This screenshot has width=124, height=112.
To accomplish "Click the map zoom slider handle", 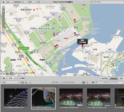I will [3, 12].
